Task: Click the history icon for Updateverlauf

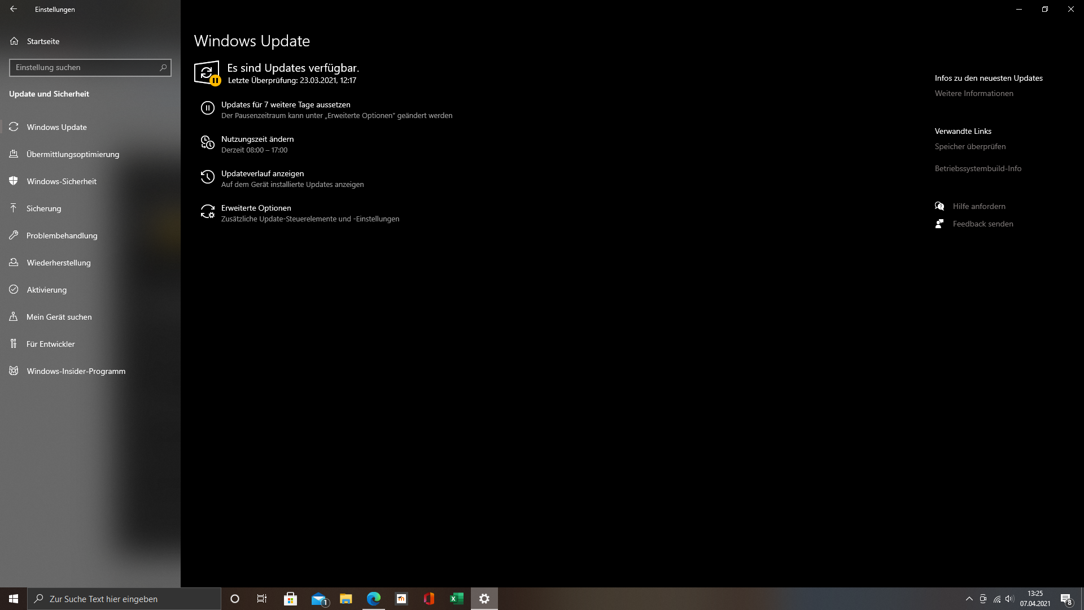Action: tap(208, 177)
